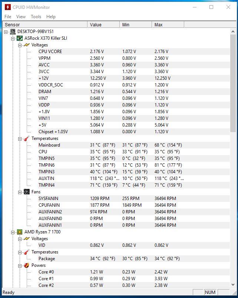Image resolution: width=238 pixels, height=298 pixels.
Task: Click the Min column header
Action: click(x=136, y=25)
